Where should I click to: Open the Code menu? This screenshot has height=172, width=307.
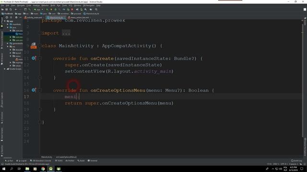(29, 5)
